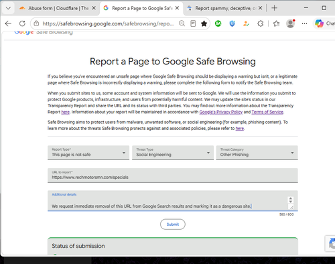This screenshot has width=335, height=264.
Task: Open the green IM extension icon
Action: [x=218, y=23]
